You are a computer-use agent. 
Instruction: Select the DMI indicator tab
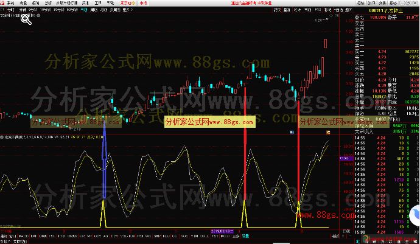tap(33, 236)
